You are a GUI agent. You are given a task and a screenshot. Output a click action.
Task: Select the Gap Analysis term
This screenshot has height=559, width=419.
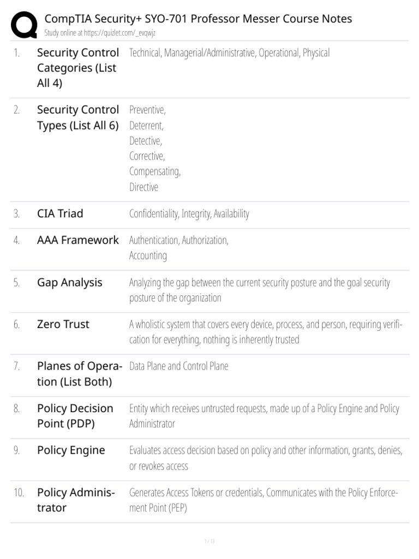69,283
